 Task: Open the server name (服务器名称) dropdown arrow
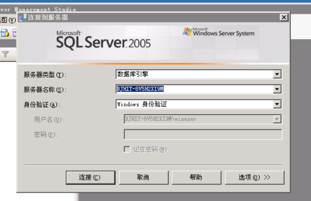(277, 89)
